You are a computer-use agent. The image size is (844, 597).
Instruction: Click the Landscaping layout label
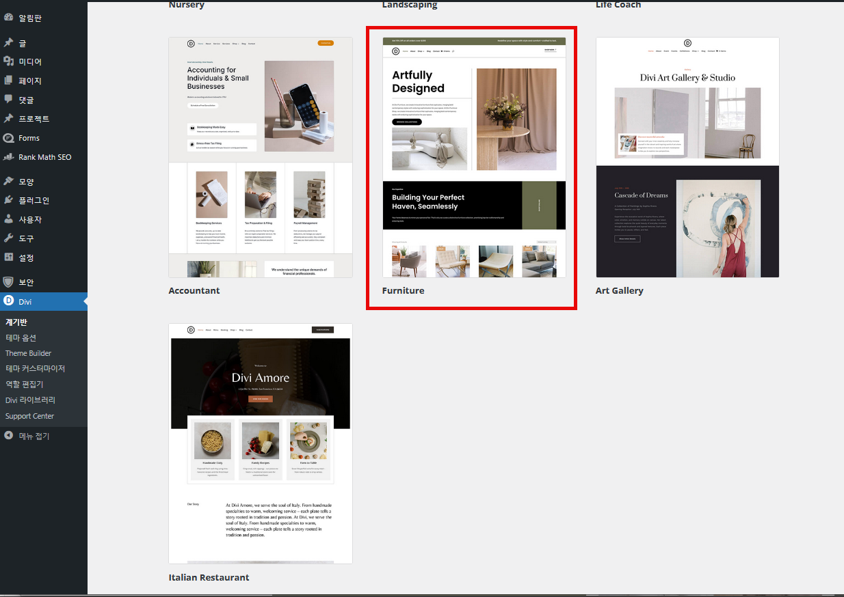coord(410,5)
